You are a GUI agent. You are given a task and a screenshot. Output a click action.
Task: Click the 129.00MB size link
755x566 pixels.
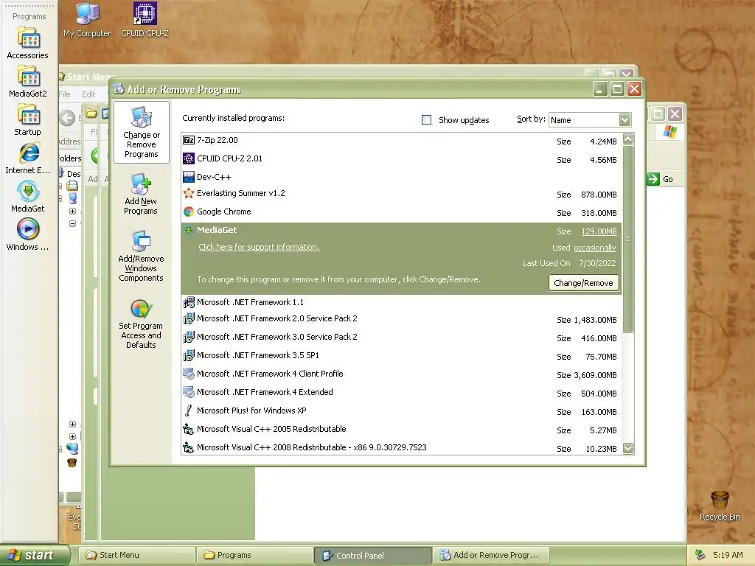coord(599,231)
